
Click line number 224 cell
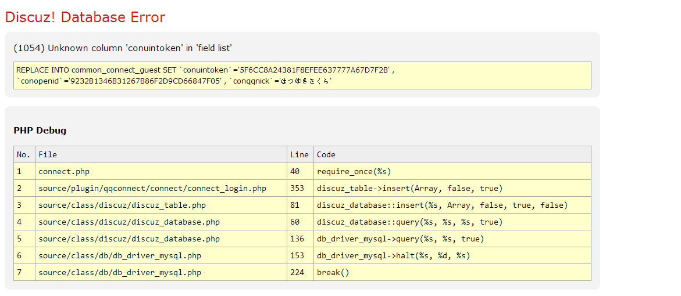[x=297, y=272]
